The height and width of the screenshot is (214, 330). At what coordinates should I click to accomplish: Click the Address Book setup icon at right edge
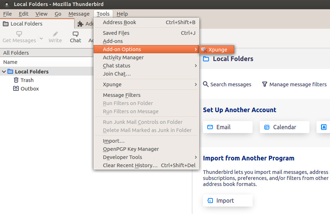pyautogui.click(x=324, y=127)
